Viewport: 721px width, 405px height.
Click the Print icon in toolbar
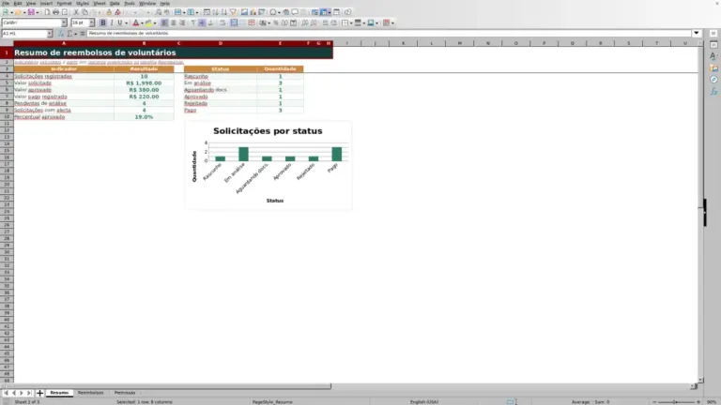[x=55, y=12]
